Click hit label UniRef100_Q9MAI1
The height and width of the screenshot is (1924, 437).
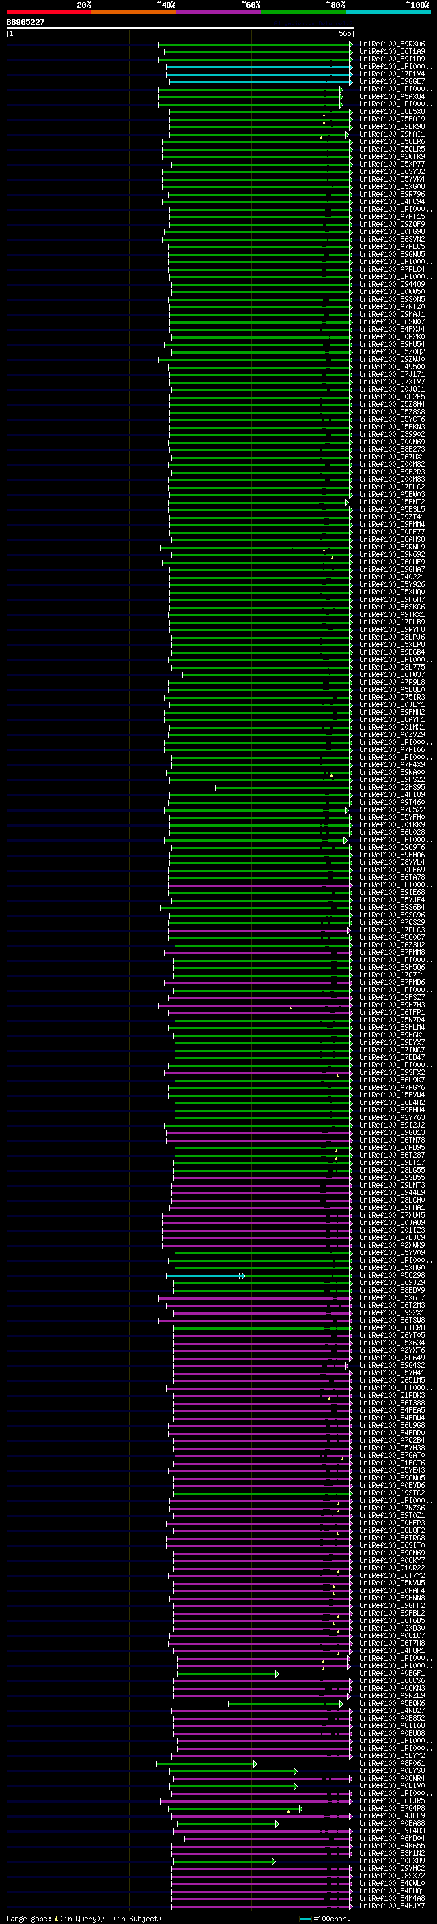click(x=392, y=134)
